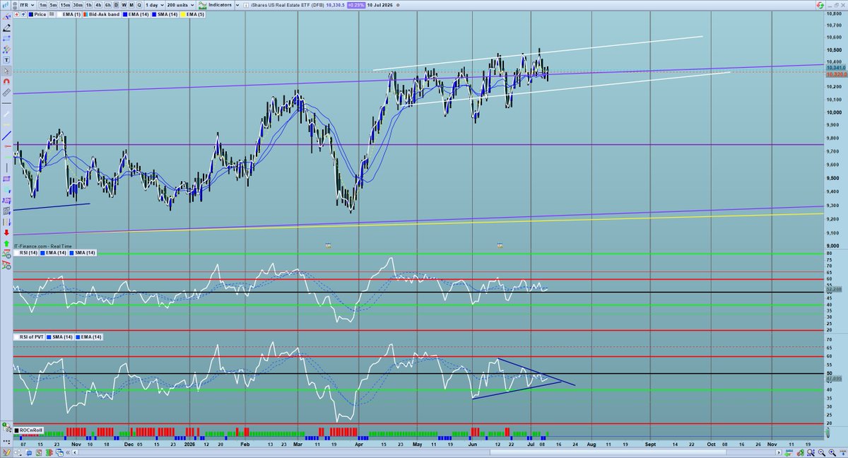This screenshot has width=848, height=458.
Task: Click the SMA (14) legend in PVT panel
Action: tap(59, 336)
